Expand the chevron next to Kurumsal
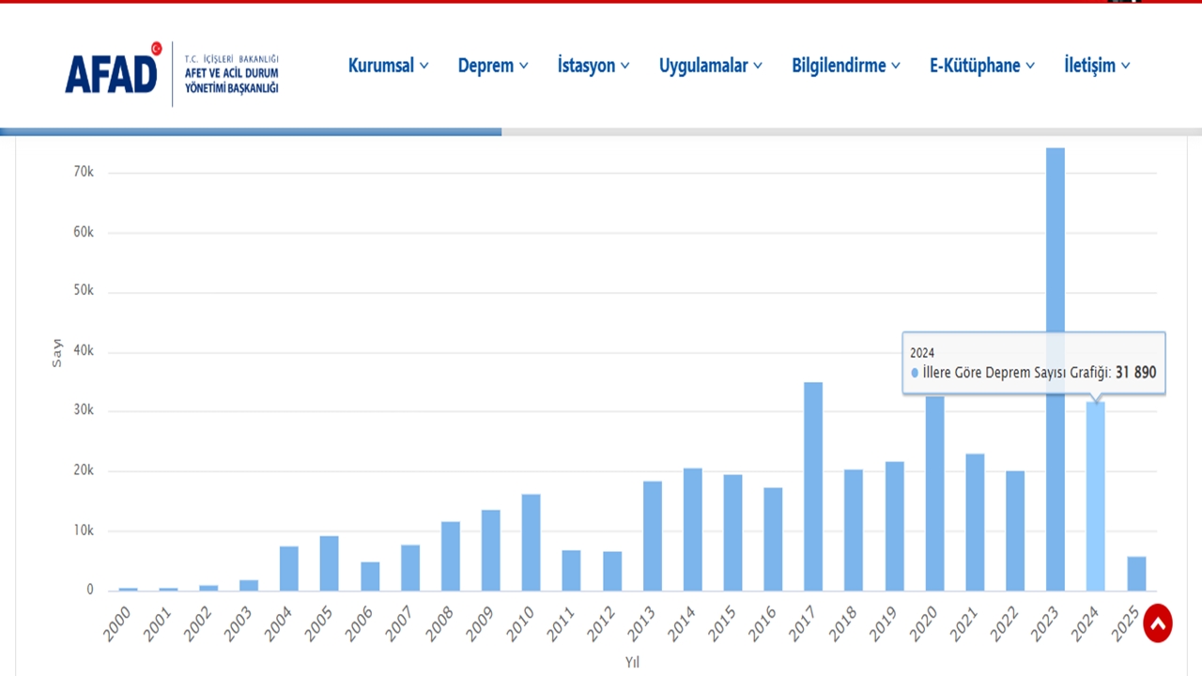1202x676 pixels. [424, 66]
